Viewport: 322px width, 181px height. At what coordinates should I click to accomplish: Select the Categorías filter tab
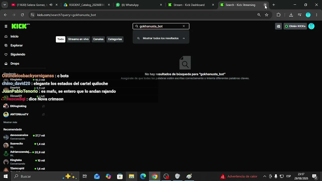tap(115, 39)
